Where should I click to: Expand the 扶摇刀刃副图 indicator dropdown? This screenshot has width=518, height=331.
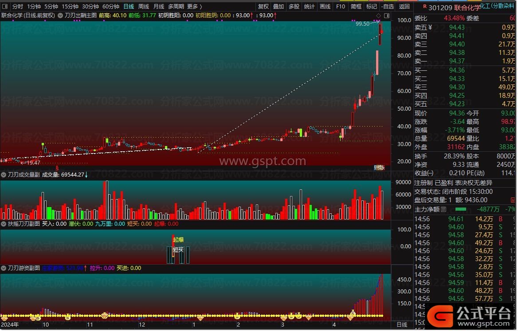4,224
